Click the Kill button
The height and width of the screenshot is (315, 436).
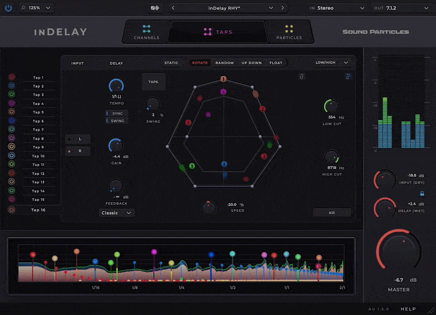332,213
